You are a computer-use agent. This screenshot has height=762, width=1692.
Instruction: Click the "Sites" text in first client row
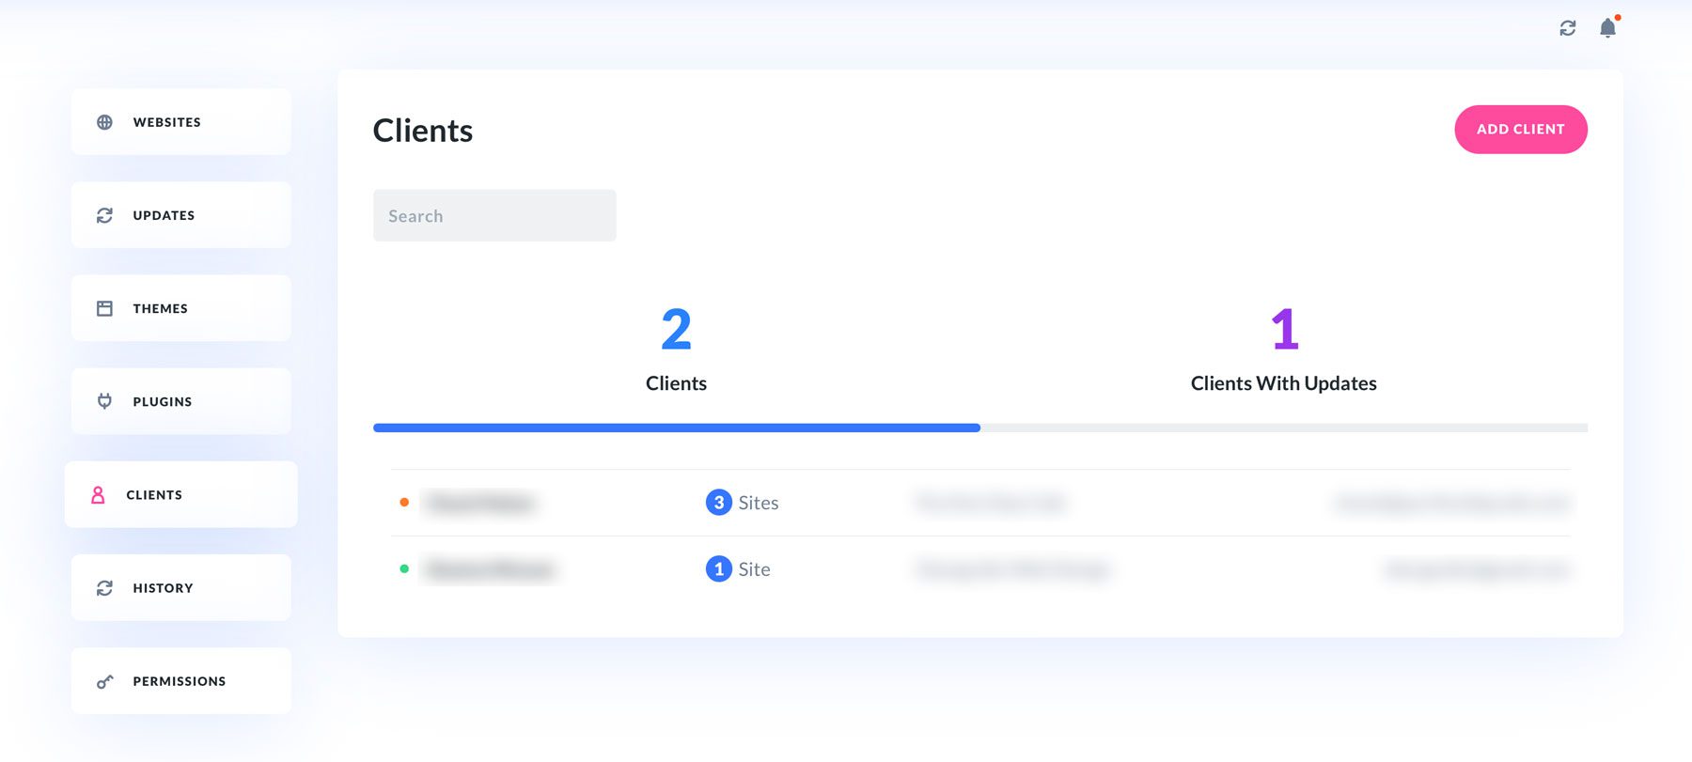click(759, 503)
